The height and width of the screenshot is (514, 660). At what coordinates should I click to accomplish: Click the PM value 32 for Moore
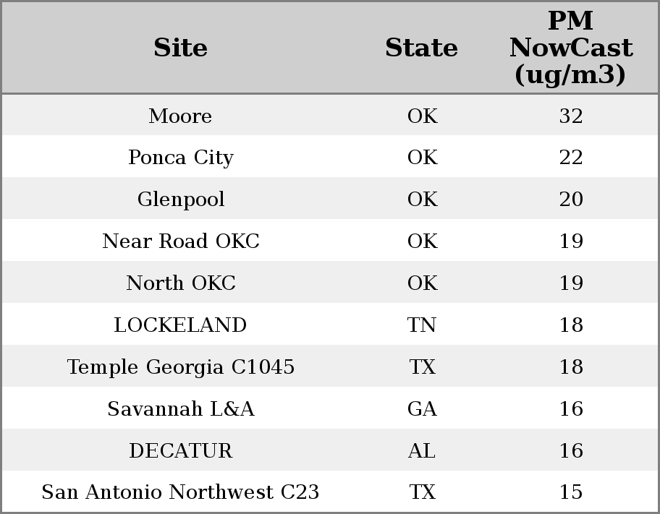tap(570, 116)
